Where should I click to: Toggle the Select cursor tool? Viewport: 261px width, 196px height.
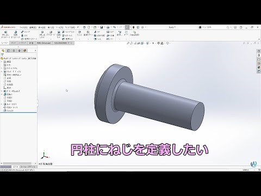[x=127, y=27]
